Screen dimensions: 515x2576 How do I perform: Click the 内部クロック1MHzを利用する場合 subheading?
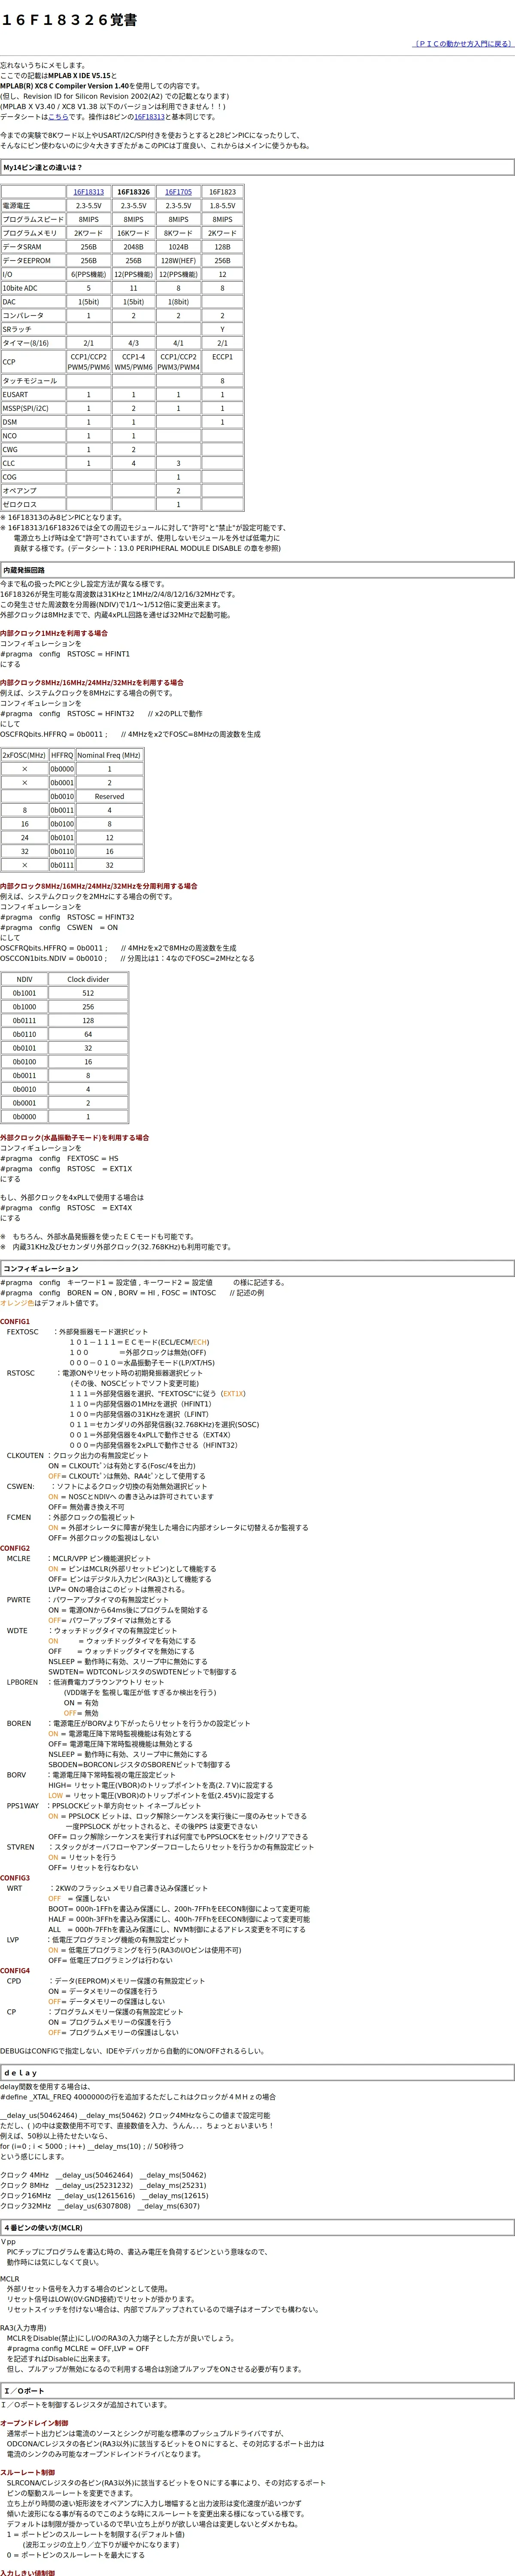tap(54, 633)
